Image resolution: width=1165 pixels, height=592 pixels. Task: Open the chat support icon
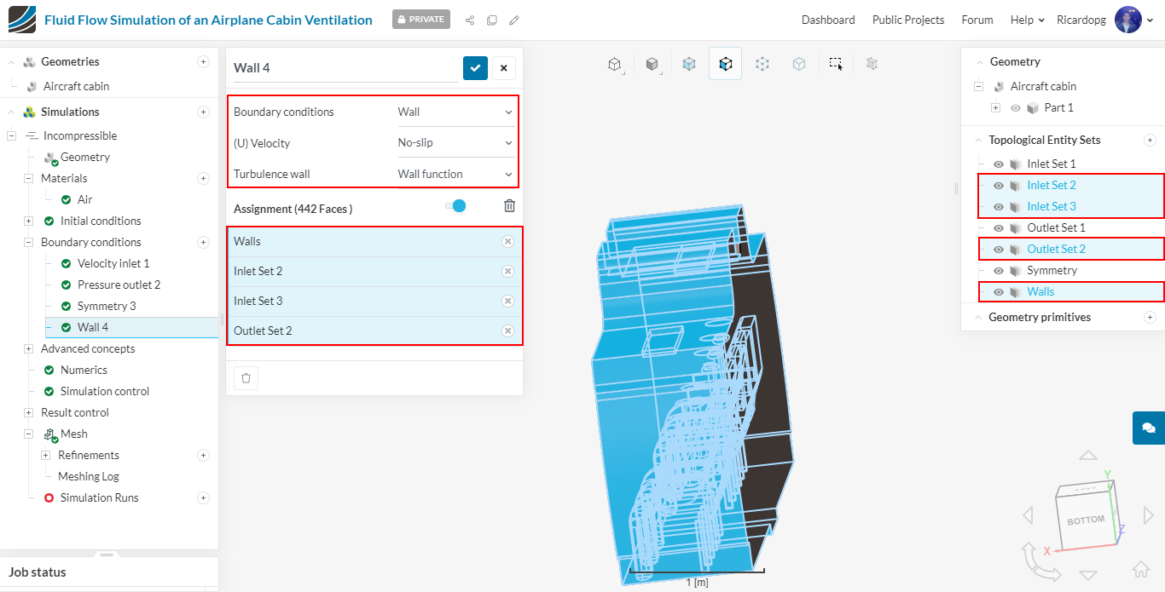[x=1149, y=428]
